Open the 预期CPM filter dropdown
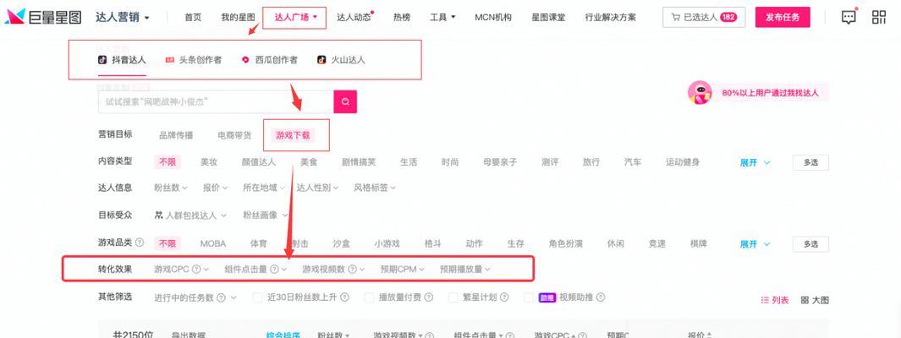Screen dimensions: 901x338 pos(402,269)
